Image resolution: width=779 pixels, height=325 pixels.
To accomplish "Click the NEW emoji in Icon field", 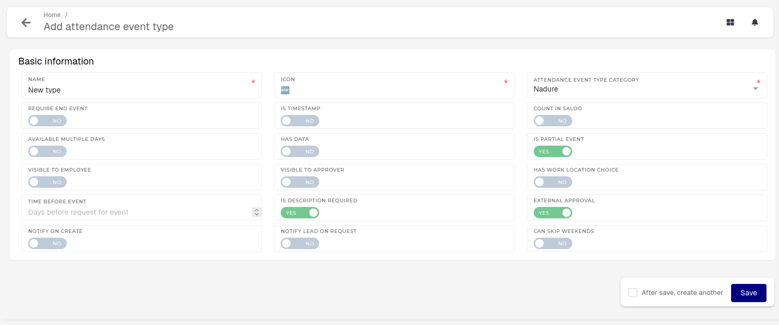I will [285, 90].
